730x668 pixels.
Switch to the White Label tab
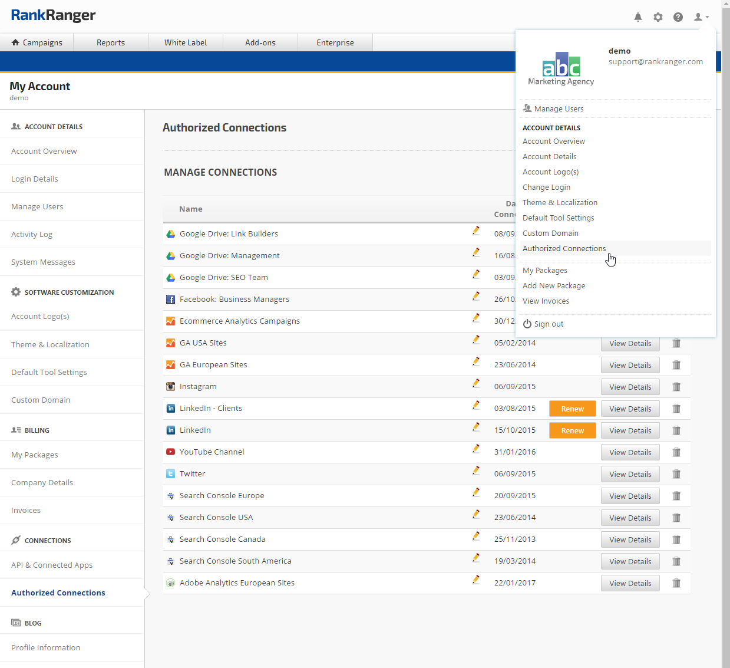[186, 42]
